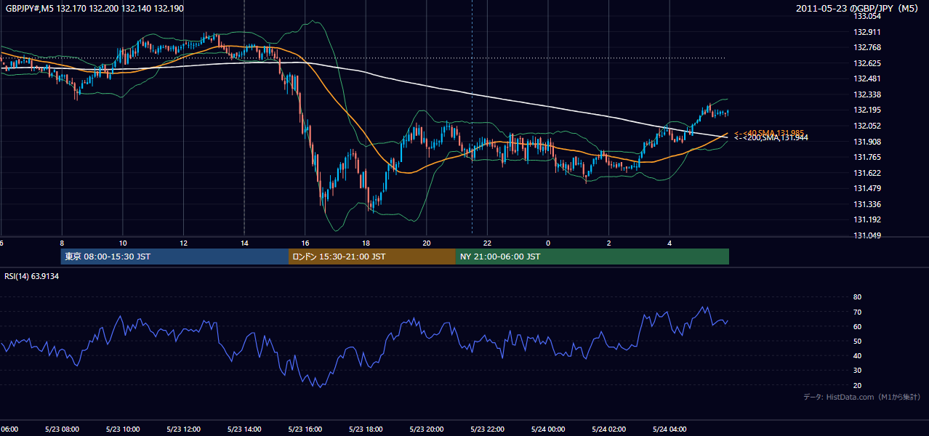Click the 5/23 22:00 bottom time label
929x436 pixels.
coord(488,429)
